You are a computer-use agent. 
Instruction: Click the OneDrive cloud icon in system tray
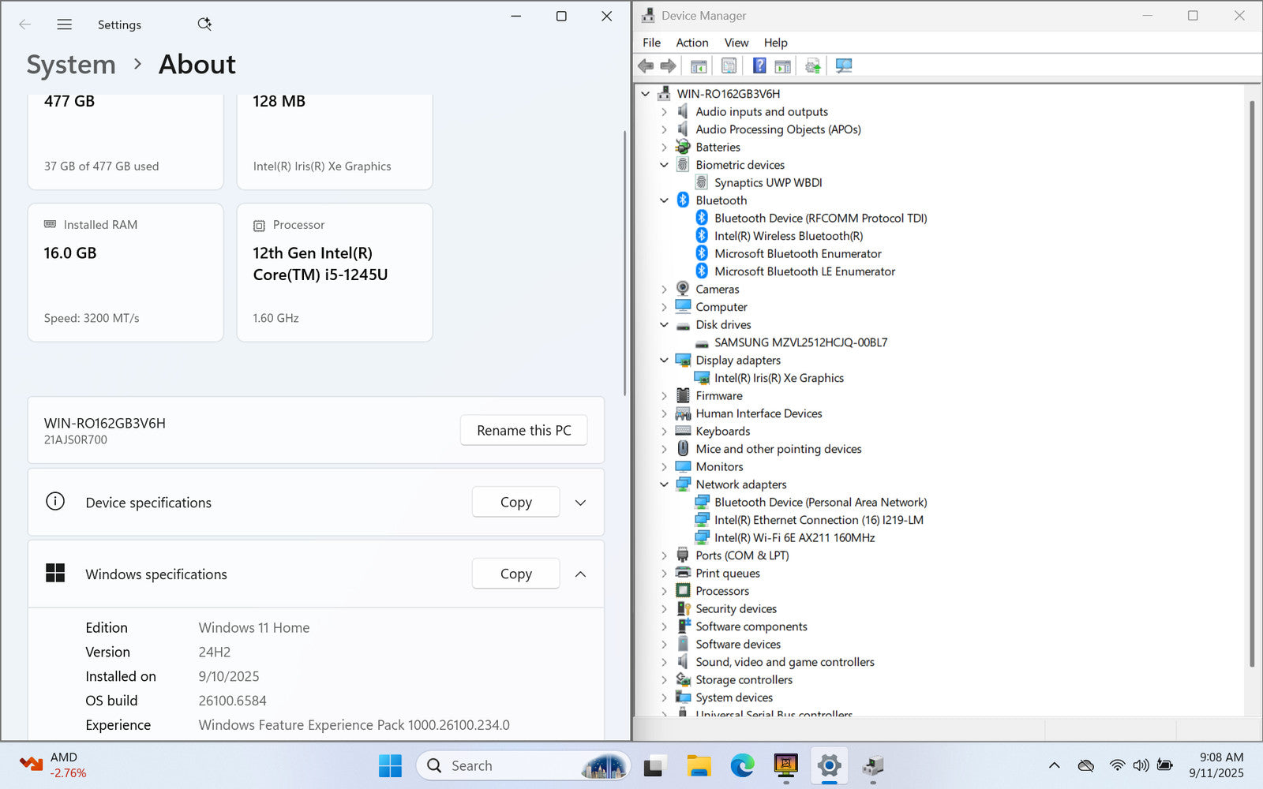pyautogui.click(x=1086, y=765)
